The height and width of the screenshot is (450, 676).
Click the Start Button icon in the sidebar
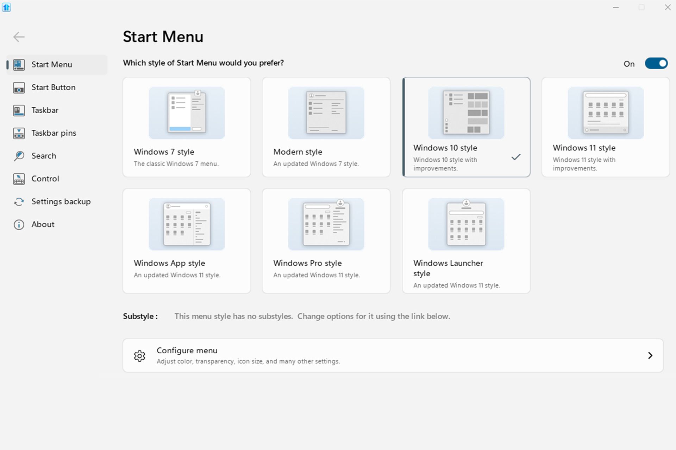pos(19,87)
